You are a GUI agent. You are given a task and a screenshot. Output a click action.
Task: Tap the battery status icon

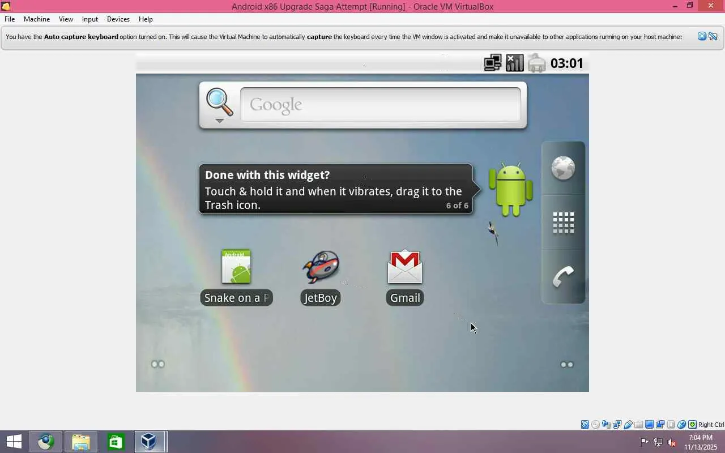coord(536,63)
